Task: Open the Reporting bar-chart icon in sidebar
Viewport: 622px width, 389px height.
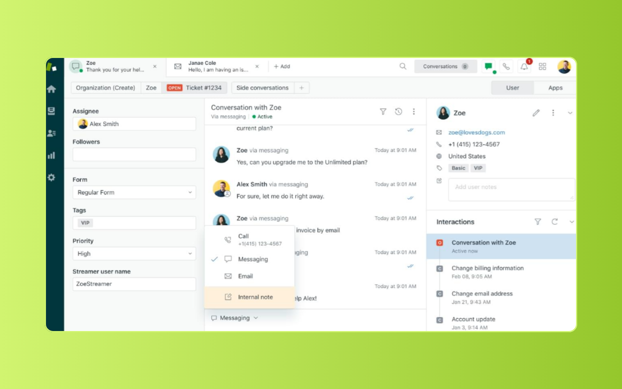Action: pos(51,156)
